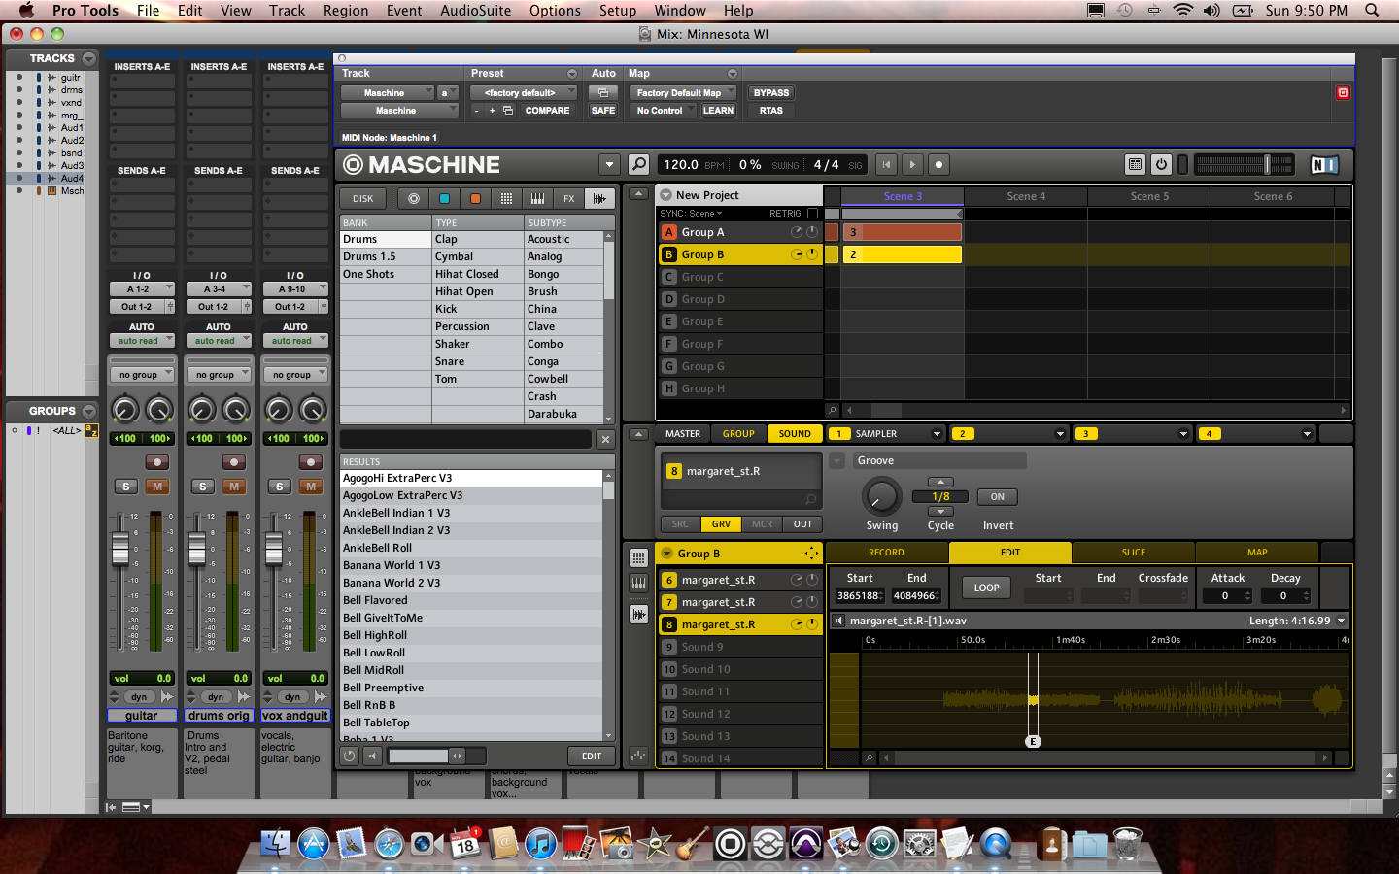The width and height of the screenshot is (1399, 874).
Task: Open guitar channel auto read dropdown
Action: 142,341
